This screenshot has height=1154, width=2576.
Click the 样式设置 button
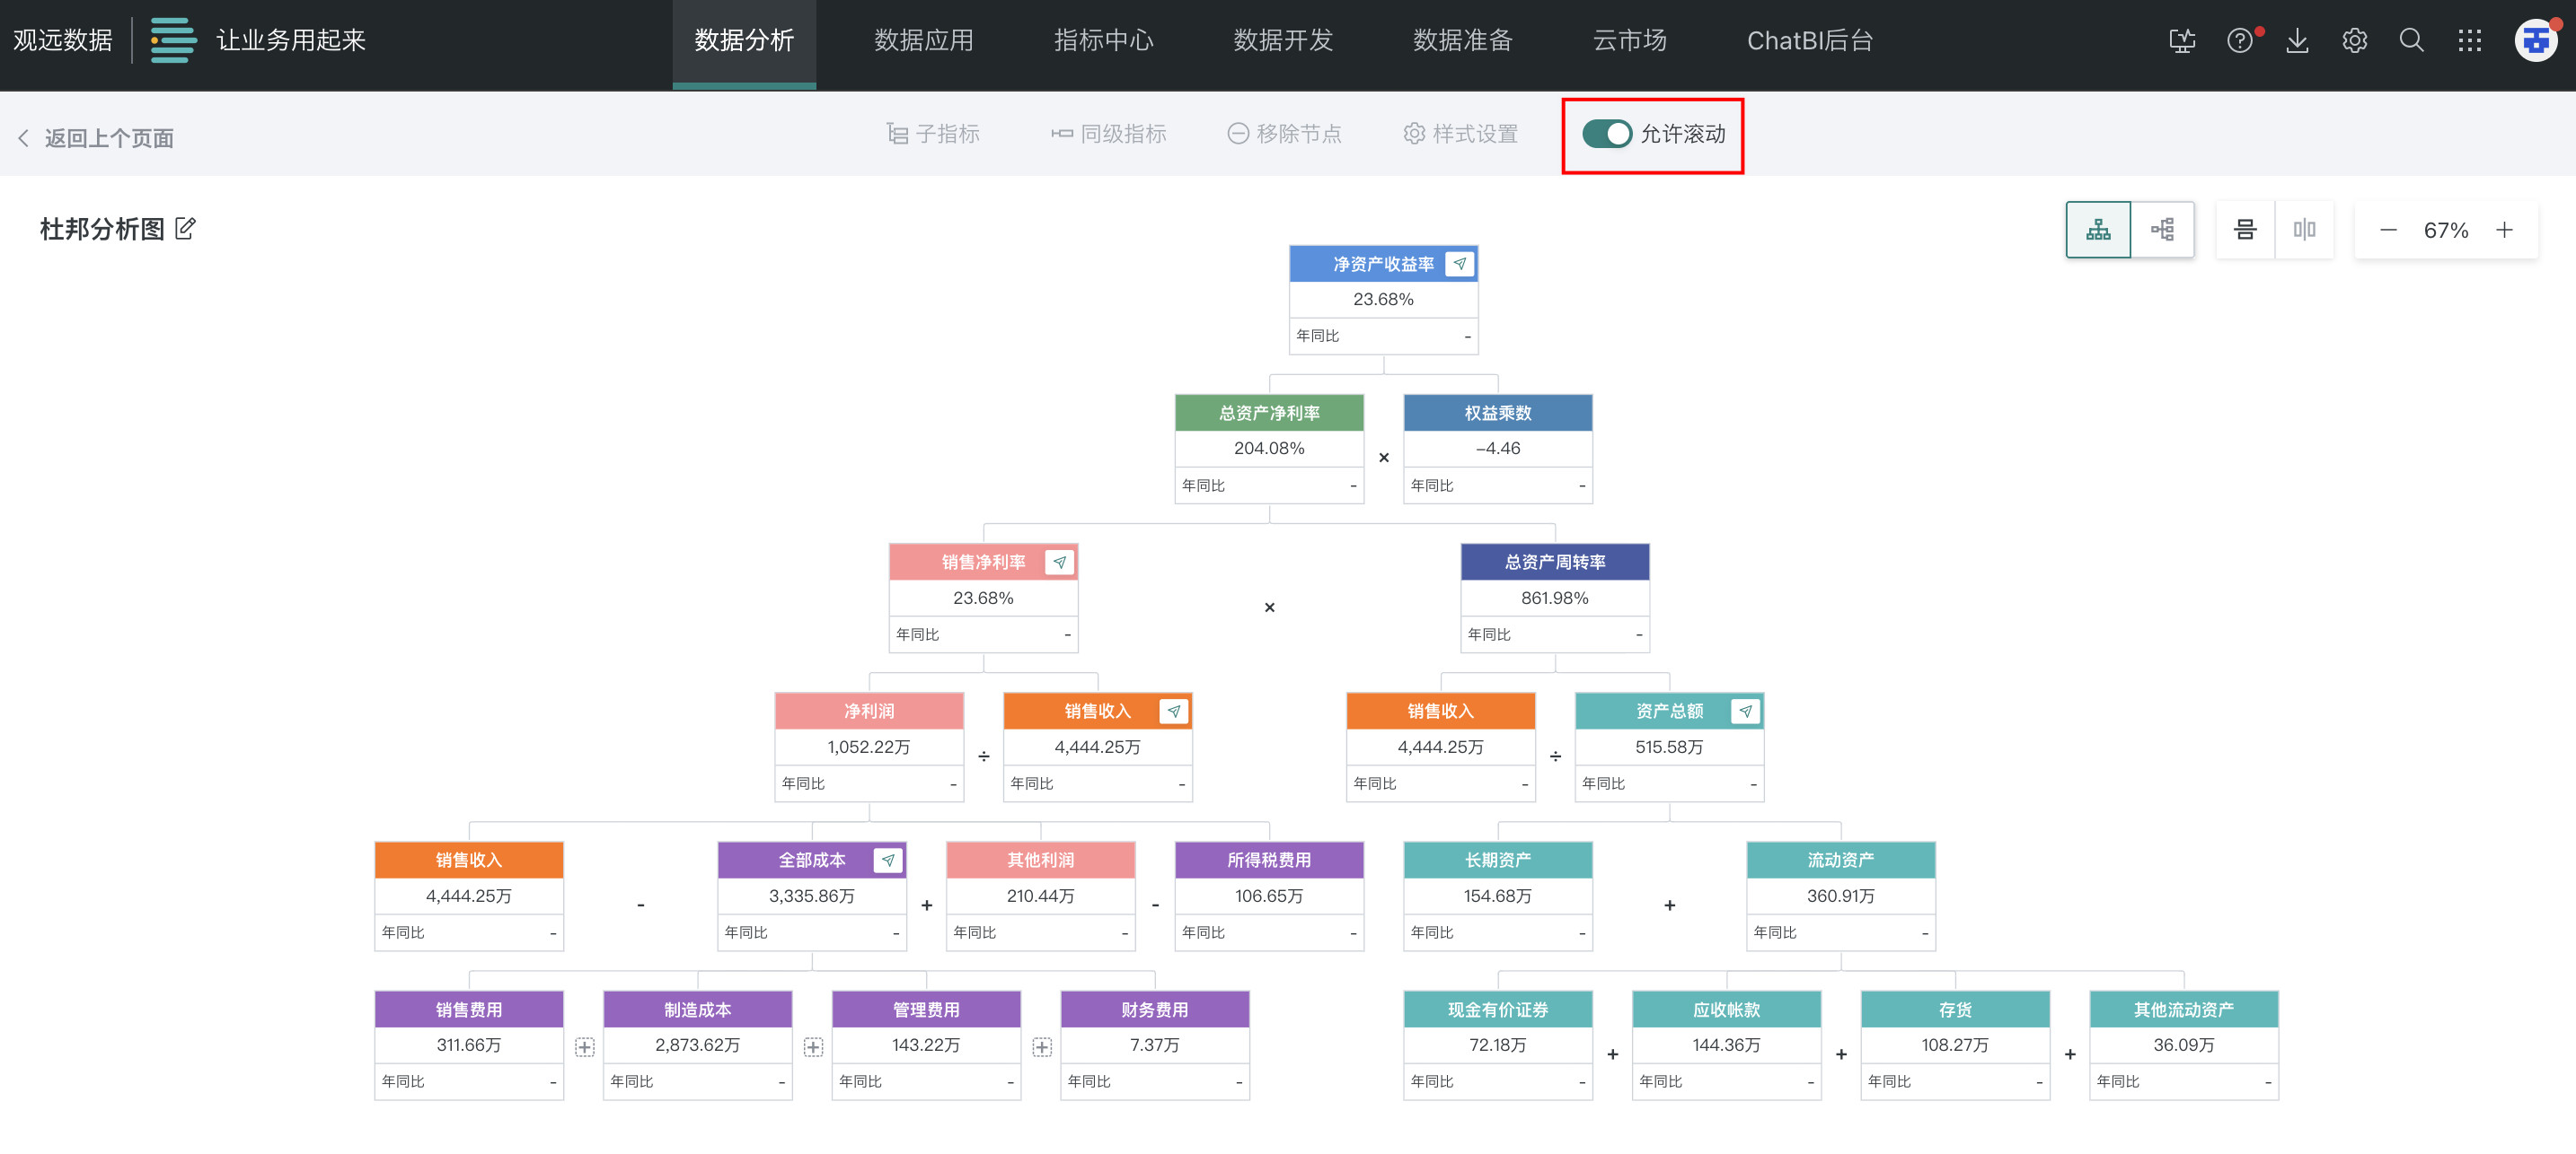[1461, 134]
